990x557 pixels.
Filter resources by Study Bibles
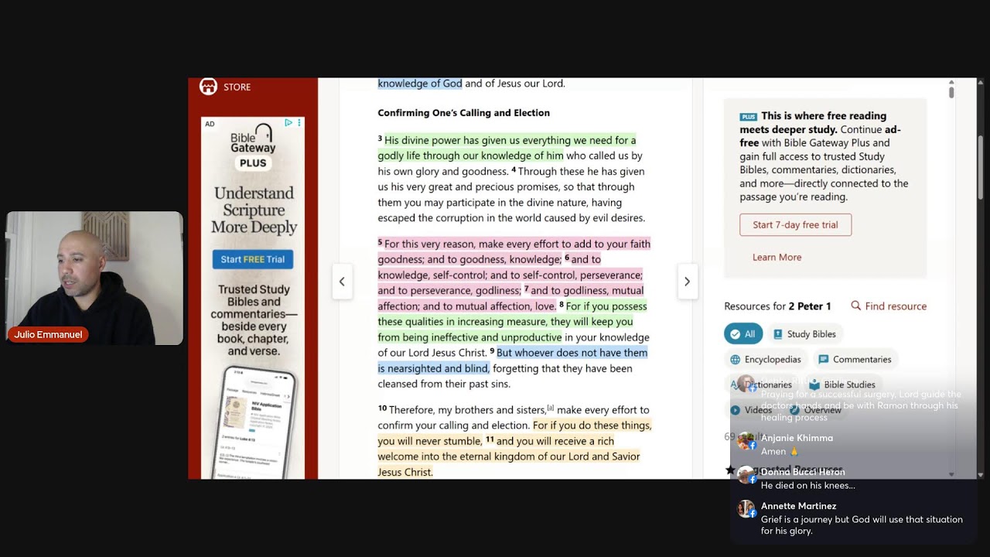pos(804,334)
